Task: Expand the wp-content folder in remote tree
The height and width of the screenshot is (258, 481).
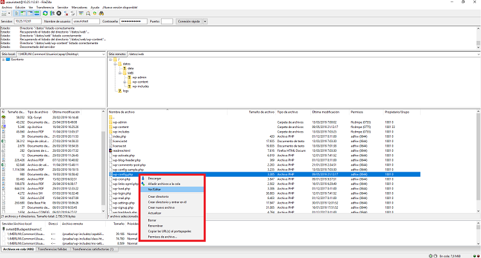Action: 124,82
